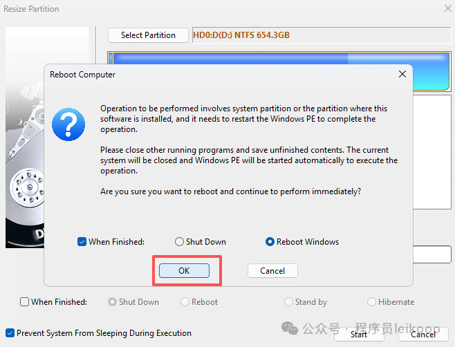Image resolution: width=455 pixels, height=347 pixels.
Task: Close the Resize Partition window
Action: click(x=447, y=9)
